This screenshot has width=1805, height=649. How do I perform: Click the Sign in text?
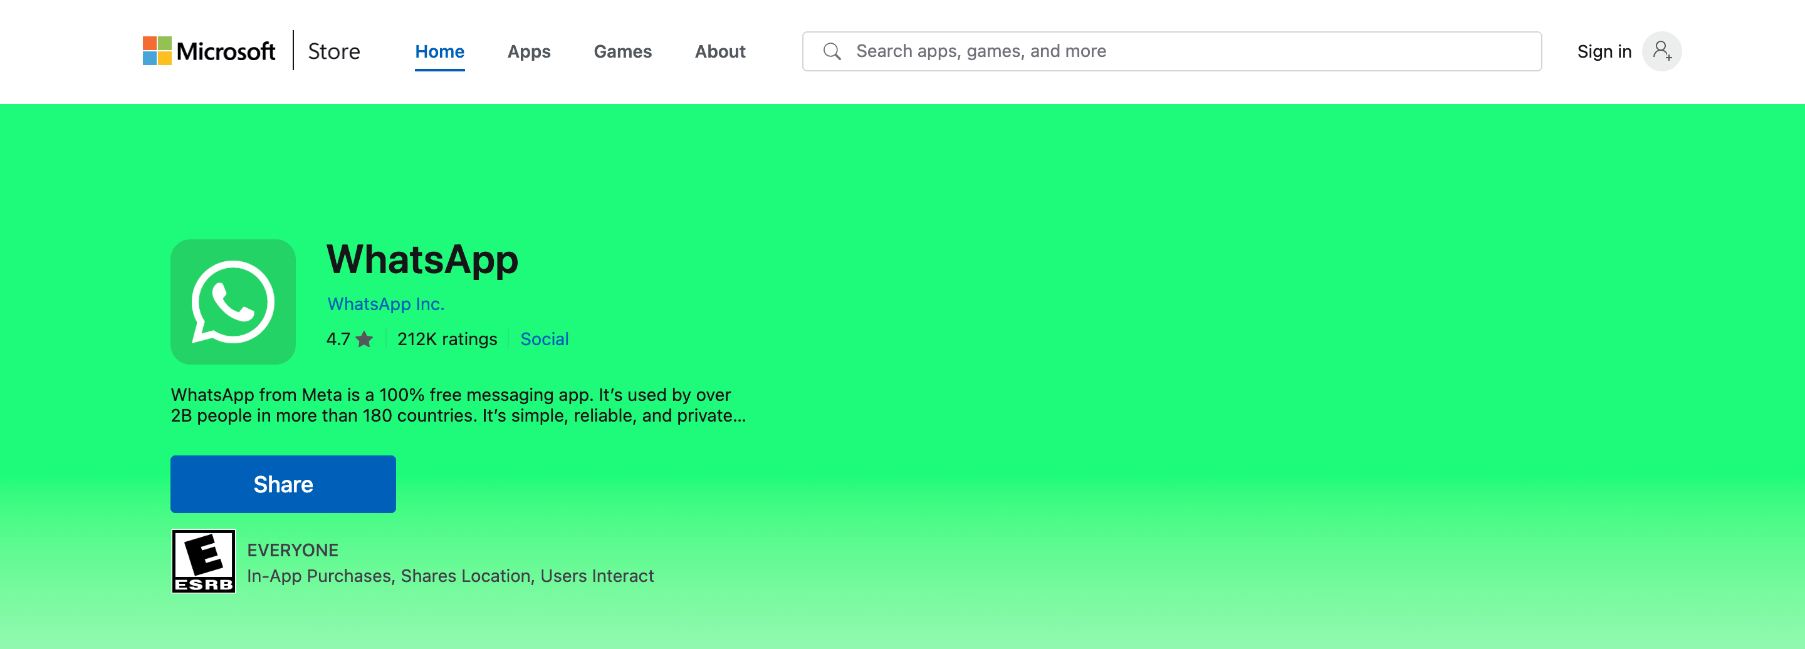(1604, 52)
